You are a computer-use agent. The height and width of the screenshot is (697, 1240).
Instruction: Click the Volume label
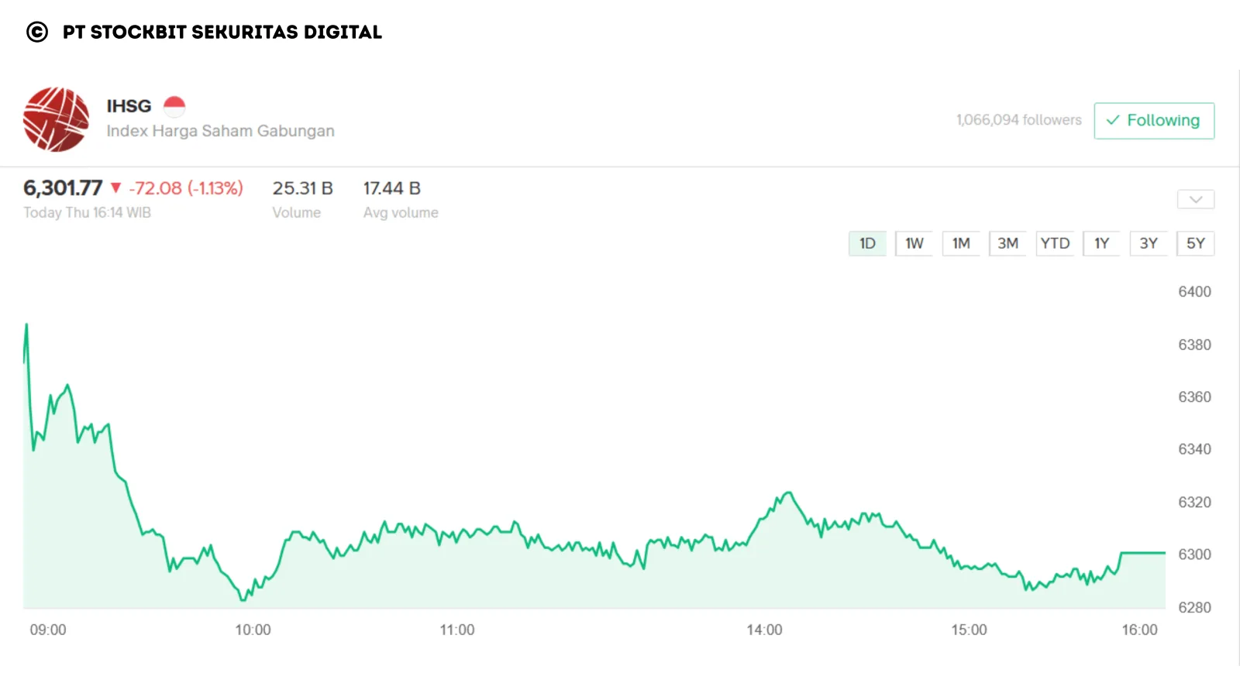pyautogui.click(x=296, y=213)
